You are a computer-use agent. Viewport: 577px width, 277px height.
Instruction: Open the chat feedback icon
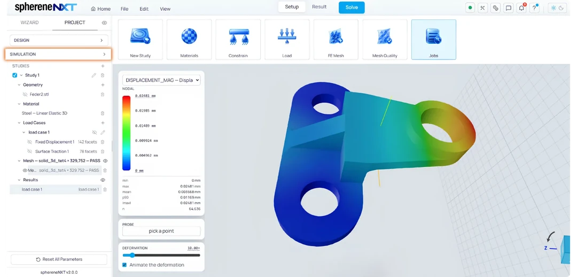pos(509,7)
